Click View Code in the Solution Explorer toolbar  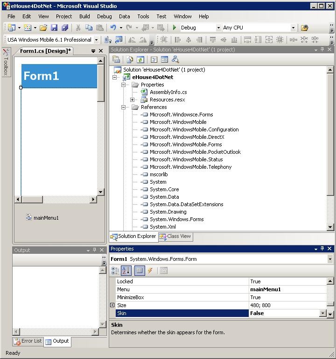tap(154, 60)
